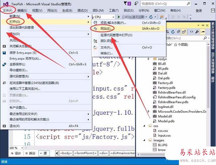Viewport: 216px width, 165px height.
Task: Click the 团队项目 icon in submenu
Action: (x=95, y=41)
